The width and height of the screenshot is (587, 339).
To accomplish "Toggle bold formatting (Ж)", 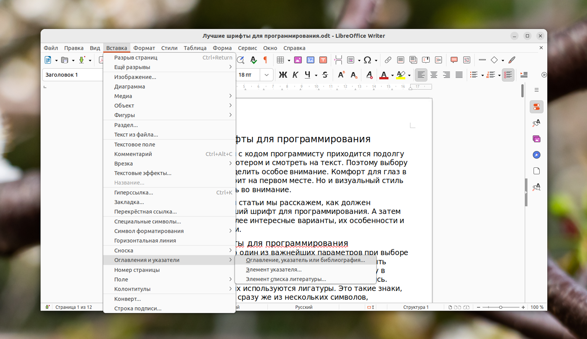I will pyautogui.click(x=283, y=75).
